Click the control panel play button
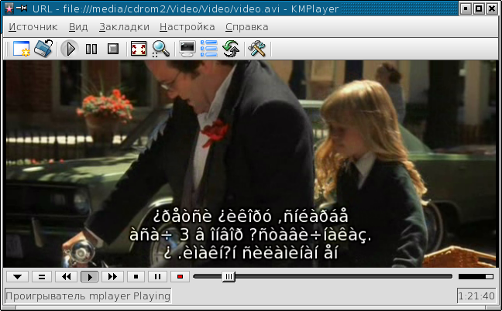 pos(89,276)
